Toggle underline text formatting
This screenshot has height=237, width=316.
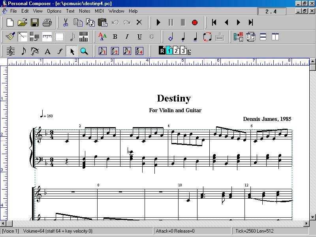139,37
